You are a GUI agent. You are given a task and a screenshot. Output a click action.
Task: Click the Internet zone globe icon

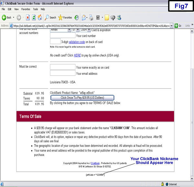point(167,184)
